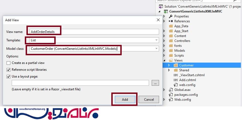This screenshot has width=242, height=120.
Task: Click the root Web.config file icon
Action: point(171,100)
